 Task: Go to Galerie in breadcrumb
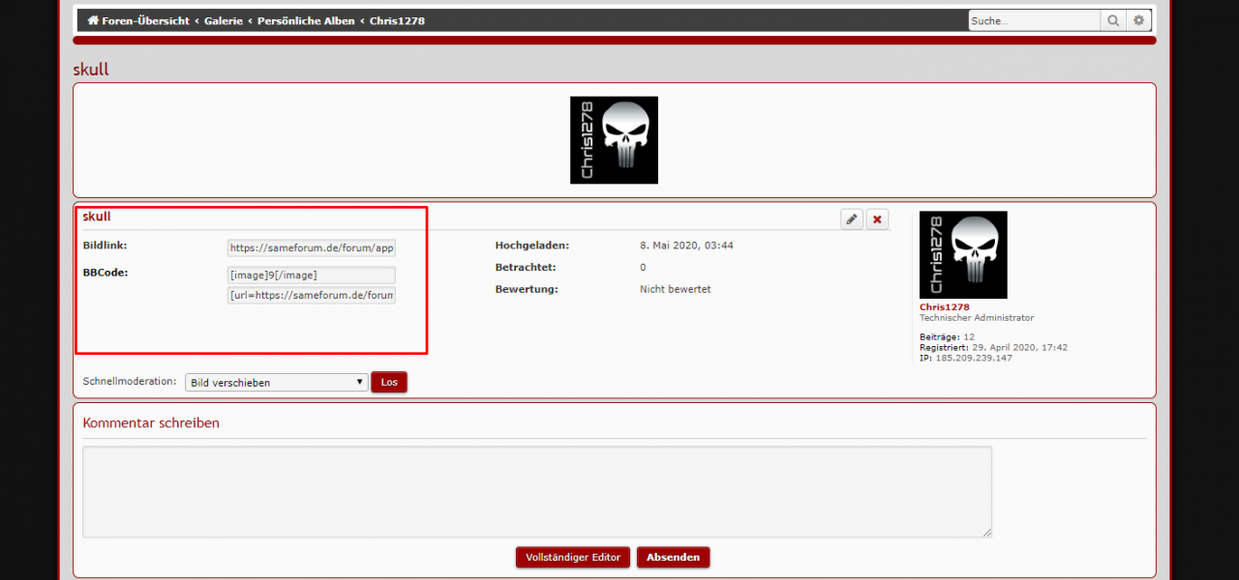coord(224,20)
